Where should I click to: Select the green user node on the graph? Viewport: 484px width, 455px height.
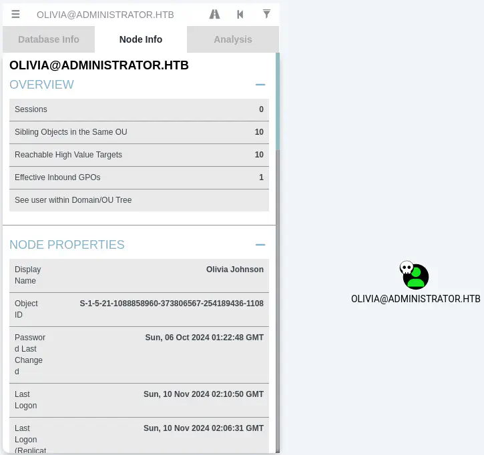(417, 277)
